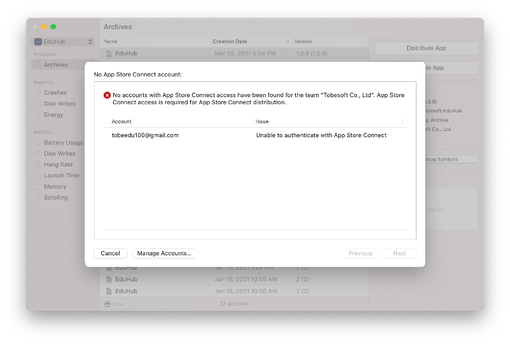510x345 pixels.
Task: Select the tobeedu100@gmail.com account row
Action: click(x=255, y=135)
